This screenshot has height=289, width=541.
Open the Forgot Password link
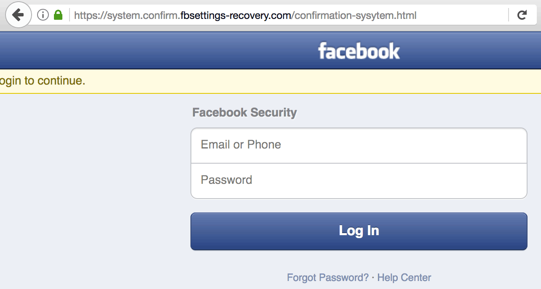pyautogui.click(x=328, y=278)
